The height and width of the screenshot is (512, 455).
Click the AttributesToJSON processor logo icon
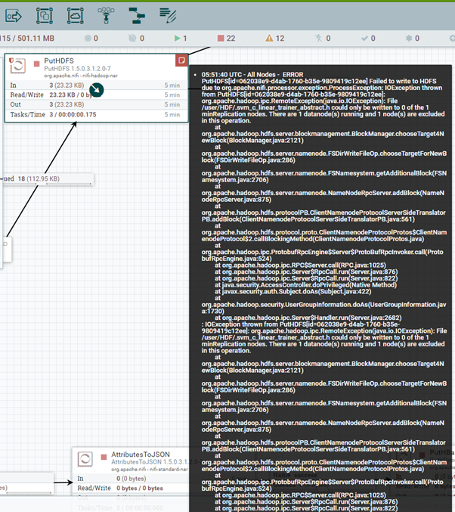(x=86, y=458)
